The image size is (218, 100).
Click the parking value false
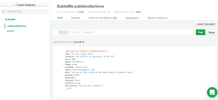tap(77, 75)
